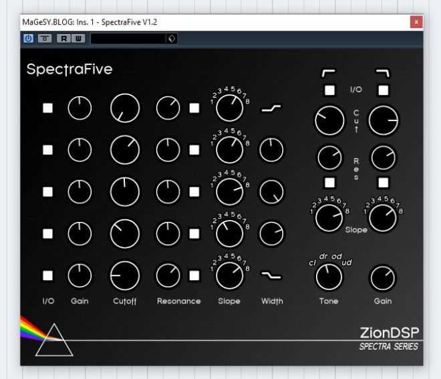Viewport: 441px width, 379px height.
Task: Toggle I/O switch for fifth band row
Action: 47,275
